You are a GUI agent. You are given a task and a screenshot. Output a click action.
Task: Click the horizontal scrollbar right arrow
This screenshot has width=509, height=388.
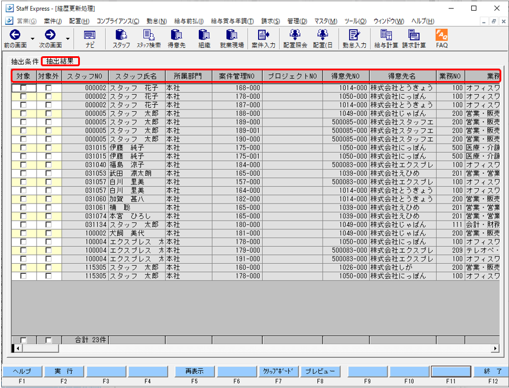pyautogui.click(x=495, y=348)
